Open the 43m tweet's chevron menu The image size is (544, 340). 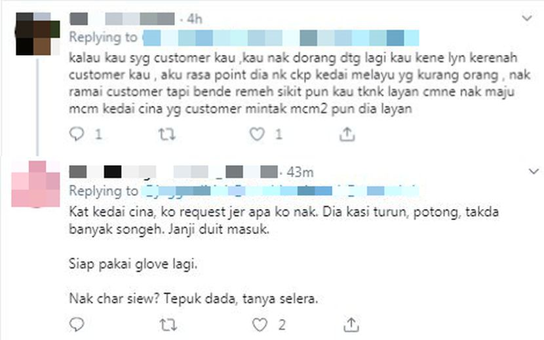click(x=534, y=171)
